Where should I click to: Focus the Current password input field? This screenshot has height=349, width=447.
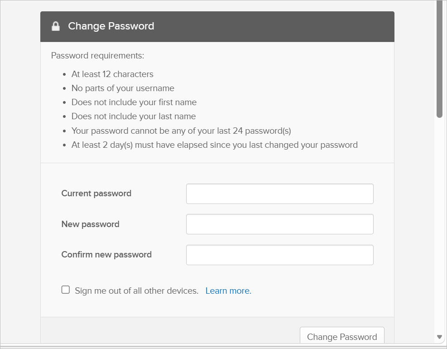coord(280,194)
